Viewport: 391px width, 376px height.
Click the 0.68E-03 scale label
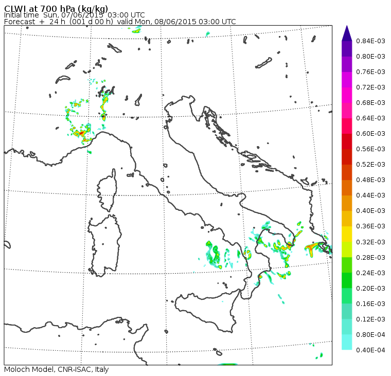coord(370,103)
